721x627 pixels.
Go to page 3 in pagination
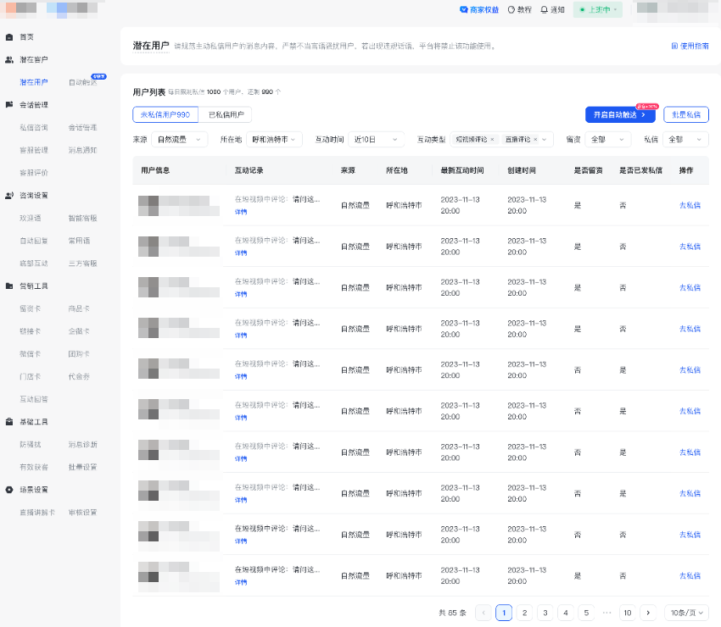pyautogui.click(x=545, y=612)
